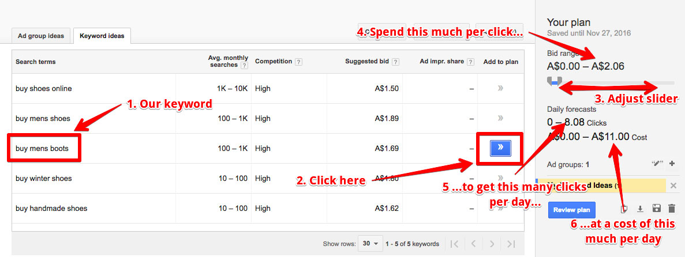
Task: Open help icon for Ad impr. share
Action: [x=470, y=62]
